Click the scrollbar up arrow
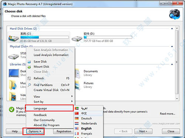This screenshot has height=138, width=185. pos(177,28)
